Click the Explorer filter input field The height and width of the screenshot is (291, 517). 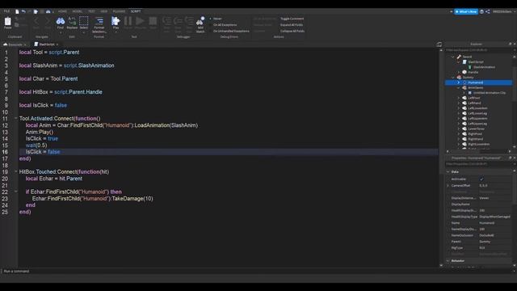click(479, 50)
